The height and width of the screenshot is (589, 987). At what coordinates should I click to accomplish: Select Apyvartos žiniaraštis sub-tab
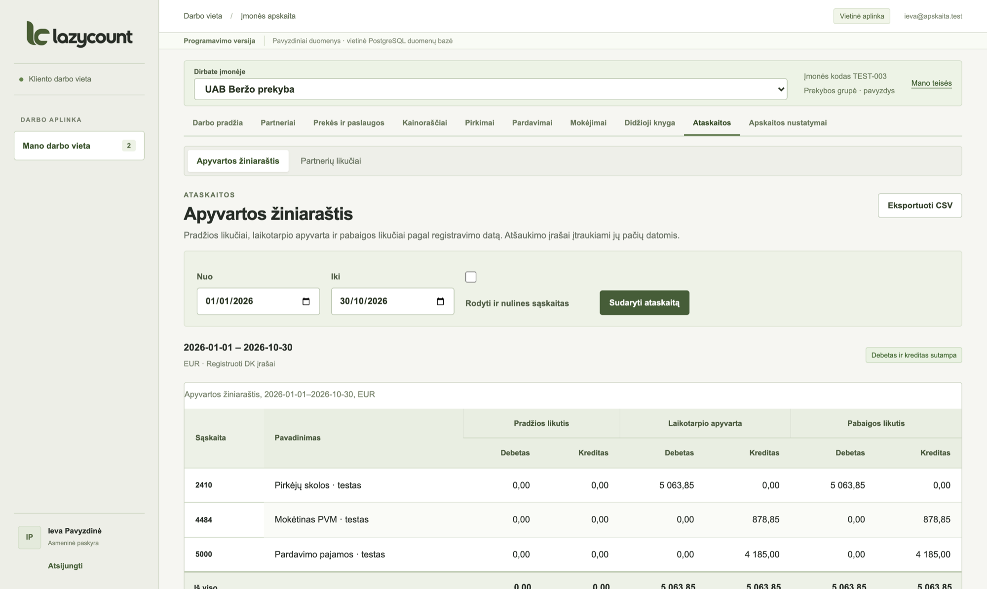238,161
